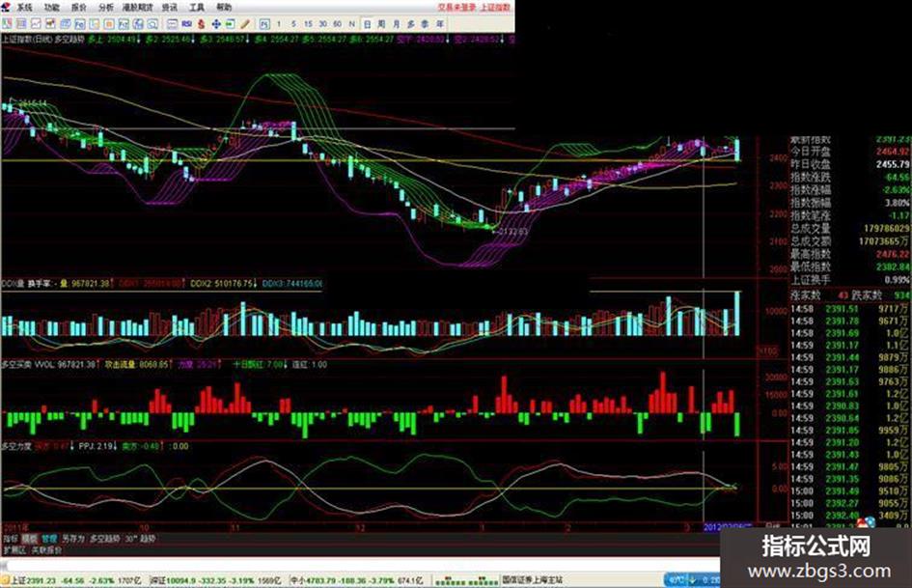Click the 涨家数 43 value

843,295
